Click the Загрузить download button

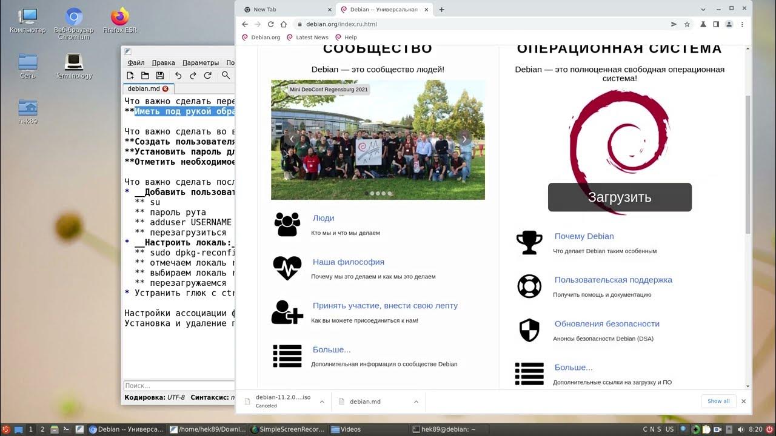(620, 197)
